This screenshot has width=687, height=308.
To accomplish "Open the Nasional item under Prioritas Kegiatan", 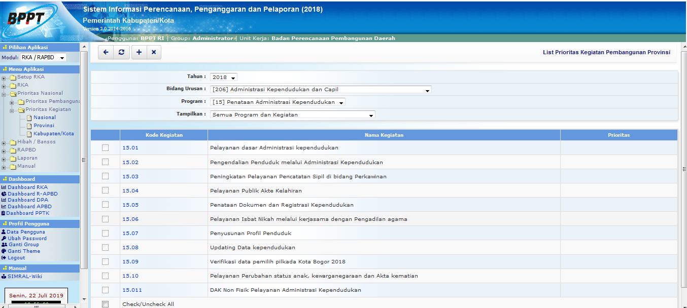I will pos(45,118).
